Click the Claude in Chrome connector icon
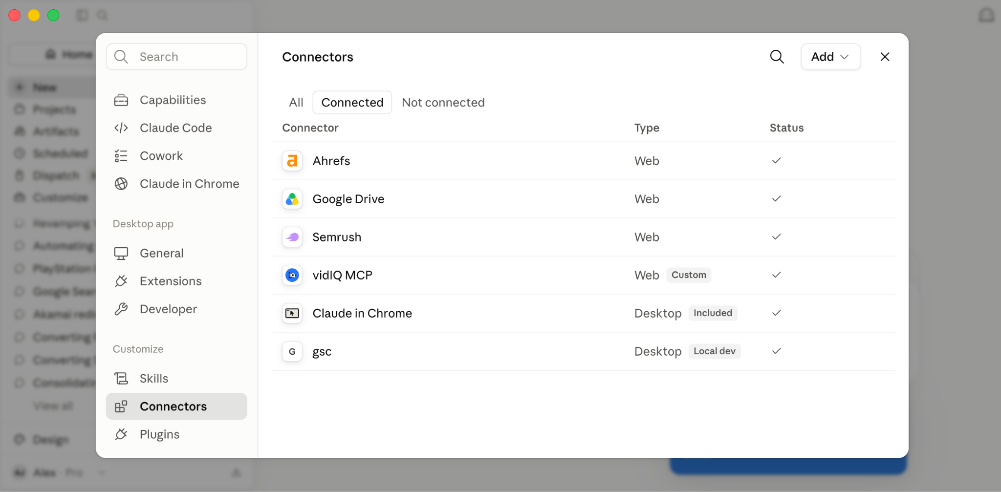 [x=292, y=313]
